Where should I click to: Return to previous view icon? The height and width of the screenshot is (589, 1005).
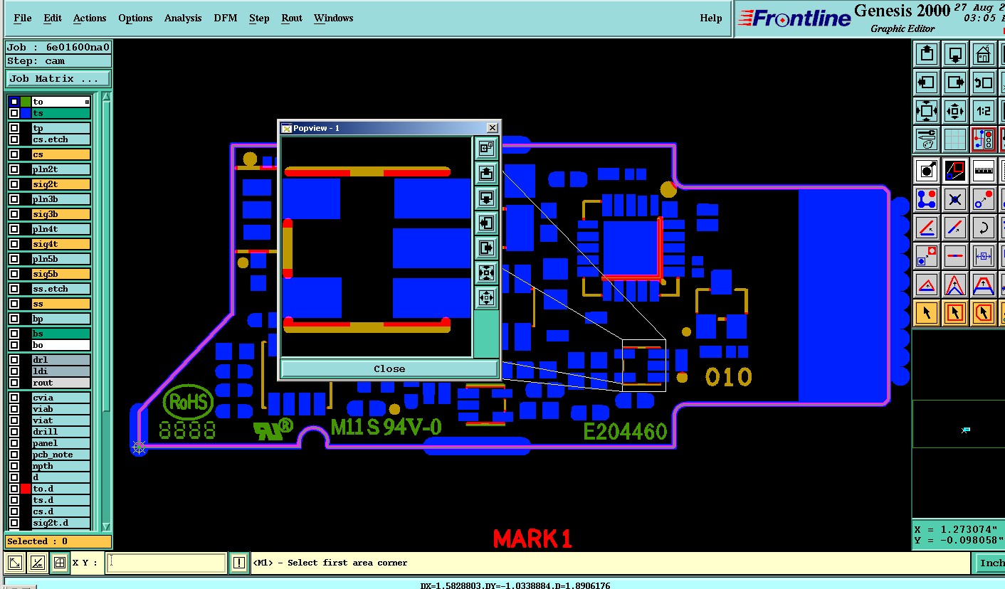point(983,83)
